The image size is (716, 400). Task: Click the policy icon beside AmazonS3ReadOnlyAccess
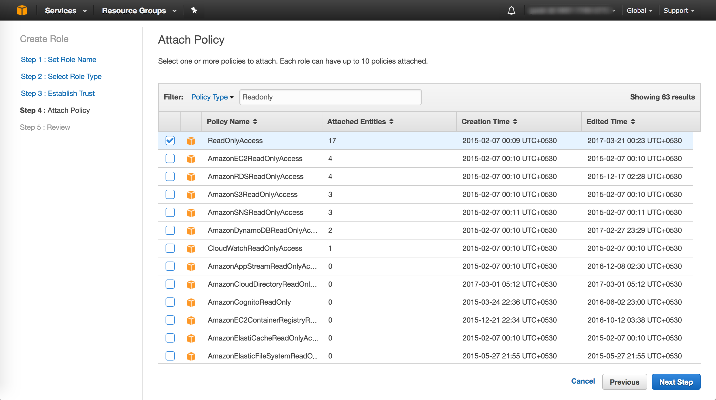(191, 194)
